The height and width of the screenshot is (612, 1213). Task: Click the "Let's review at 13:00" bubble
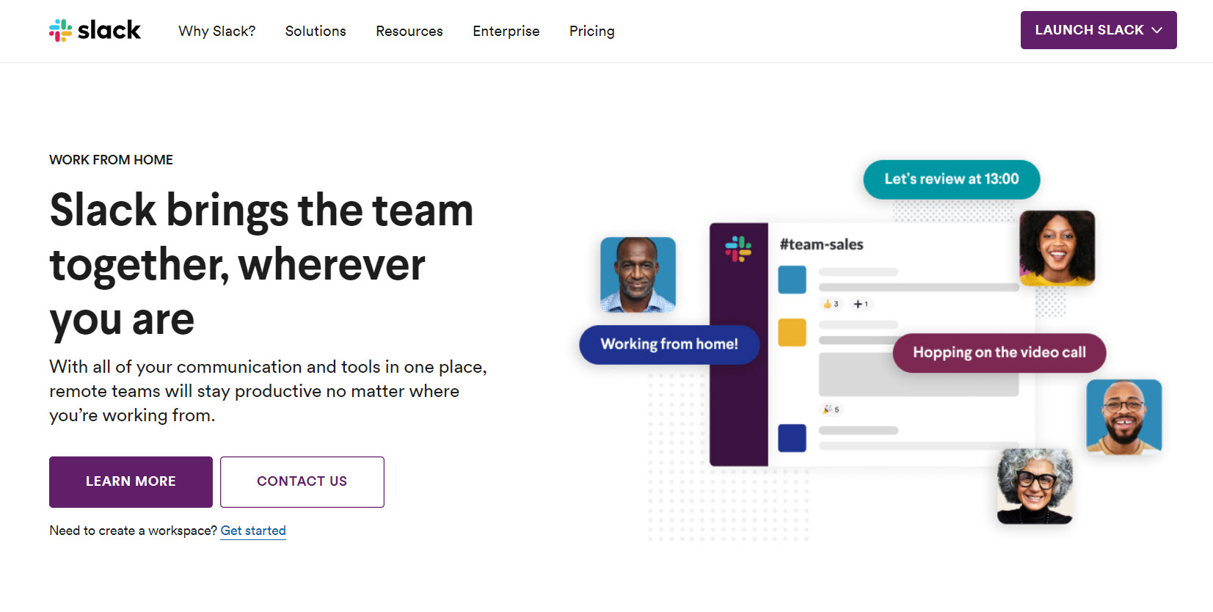(952, 179)
